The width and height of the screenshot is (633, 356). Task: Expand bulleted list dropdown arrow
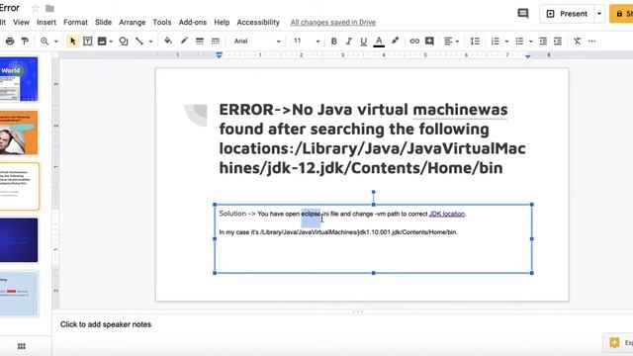[x=531, y=42]
